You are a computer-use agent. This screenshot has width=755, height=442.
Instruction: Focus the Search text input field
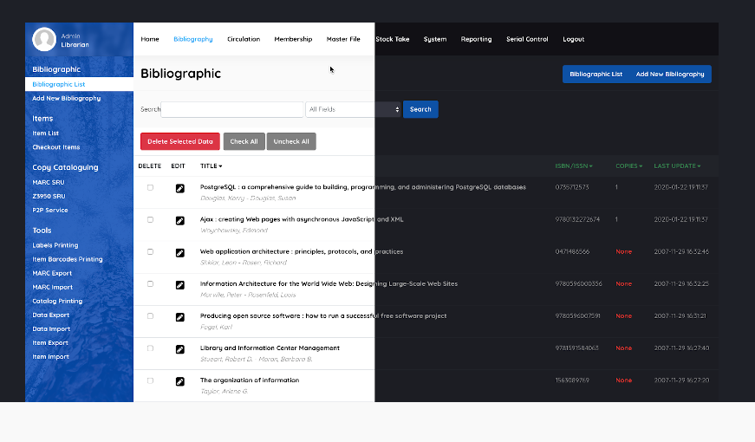click(x=232, y=109)
